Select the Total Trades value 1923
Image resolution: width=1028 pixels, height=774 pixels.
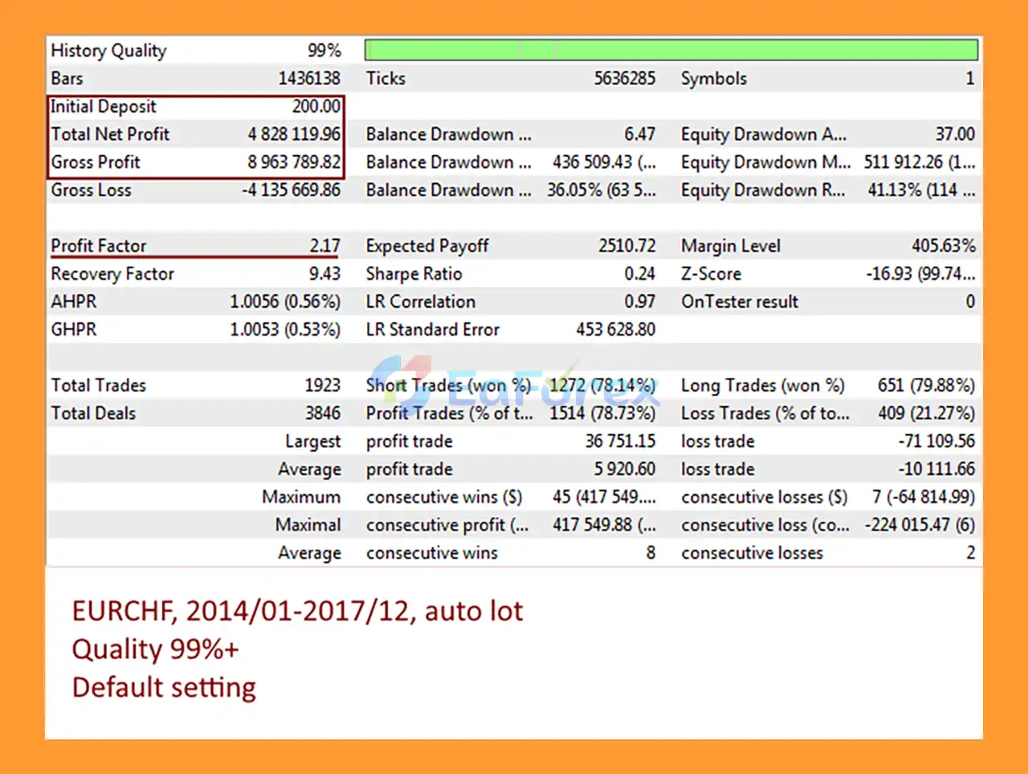tap(322, 386)
